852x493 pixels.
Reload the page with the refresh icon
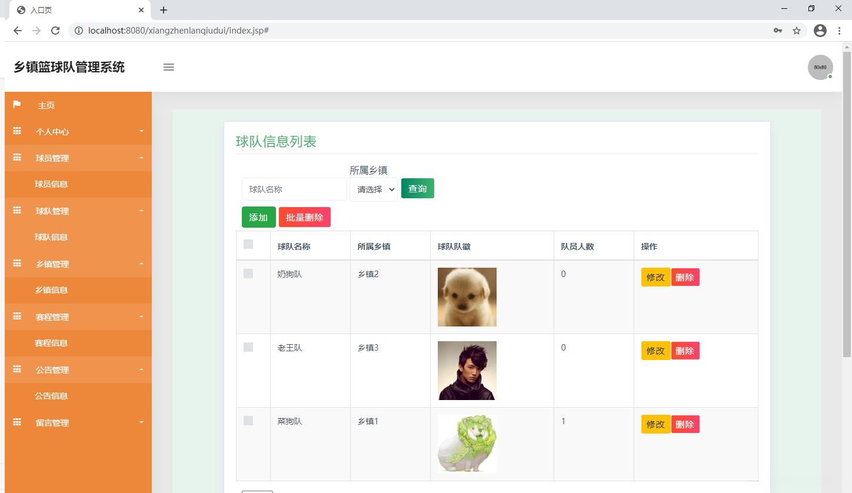55,31
